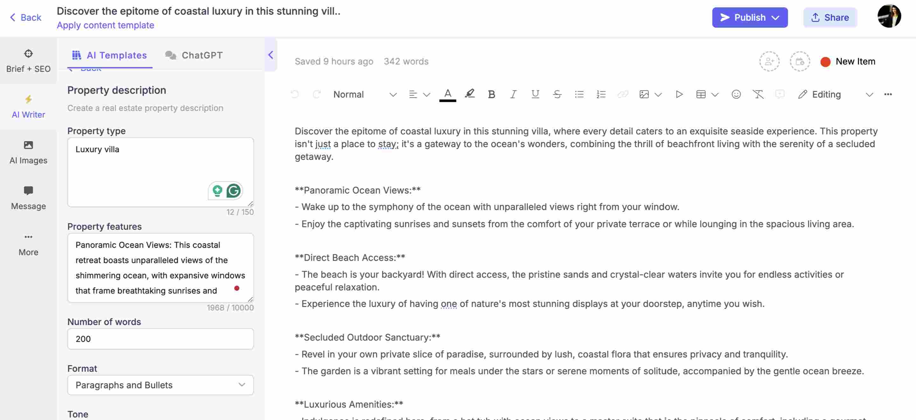This screenshot has width=916, height=420.
Task: Open the Format dropdown selector
Action: (x=160, y=385)
